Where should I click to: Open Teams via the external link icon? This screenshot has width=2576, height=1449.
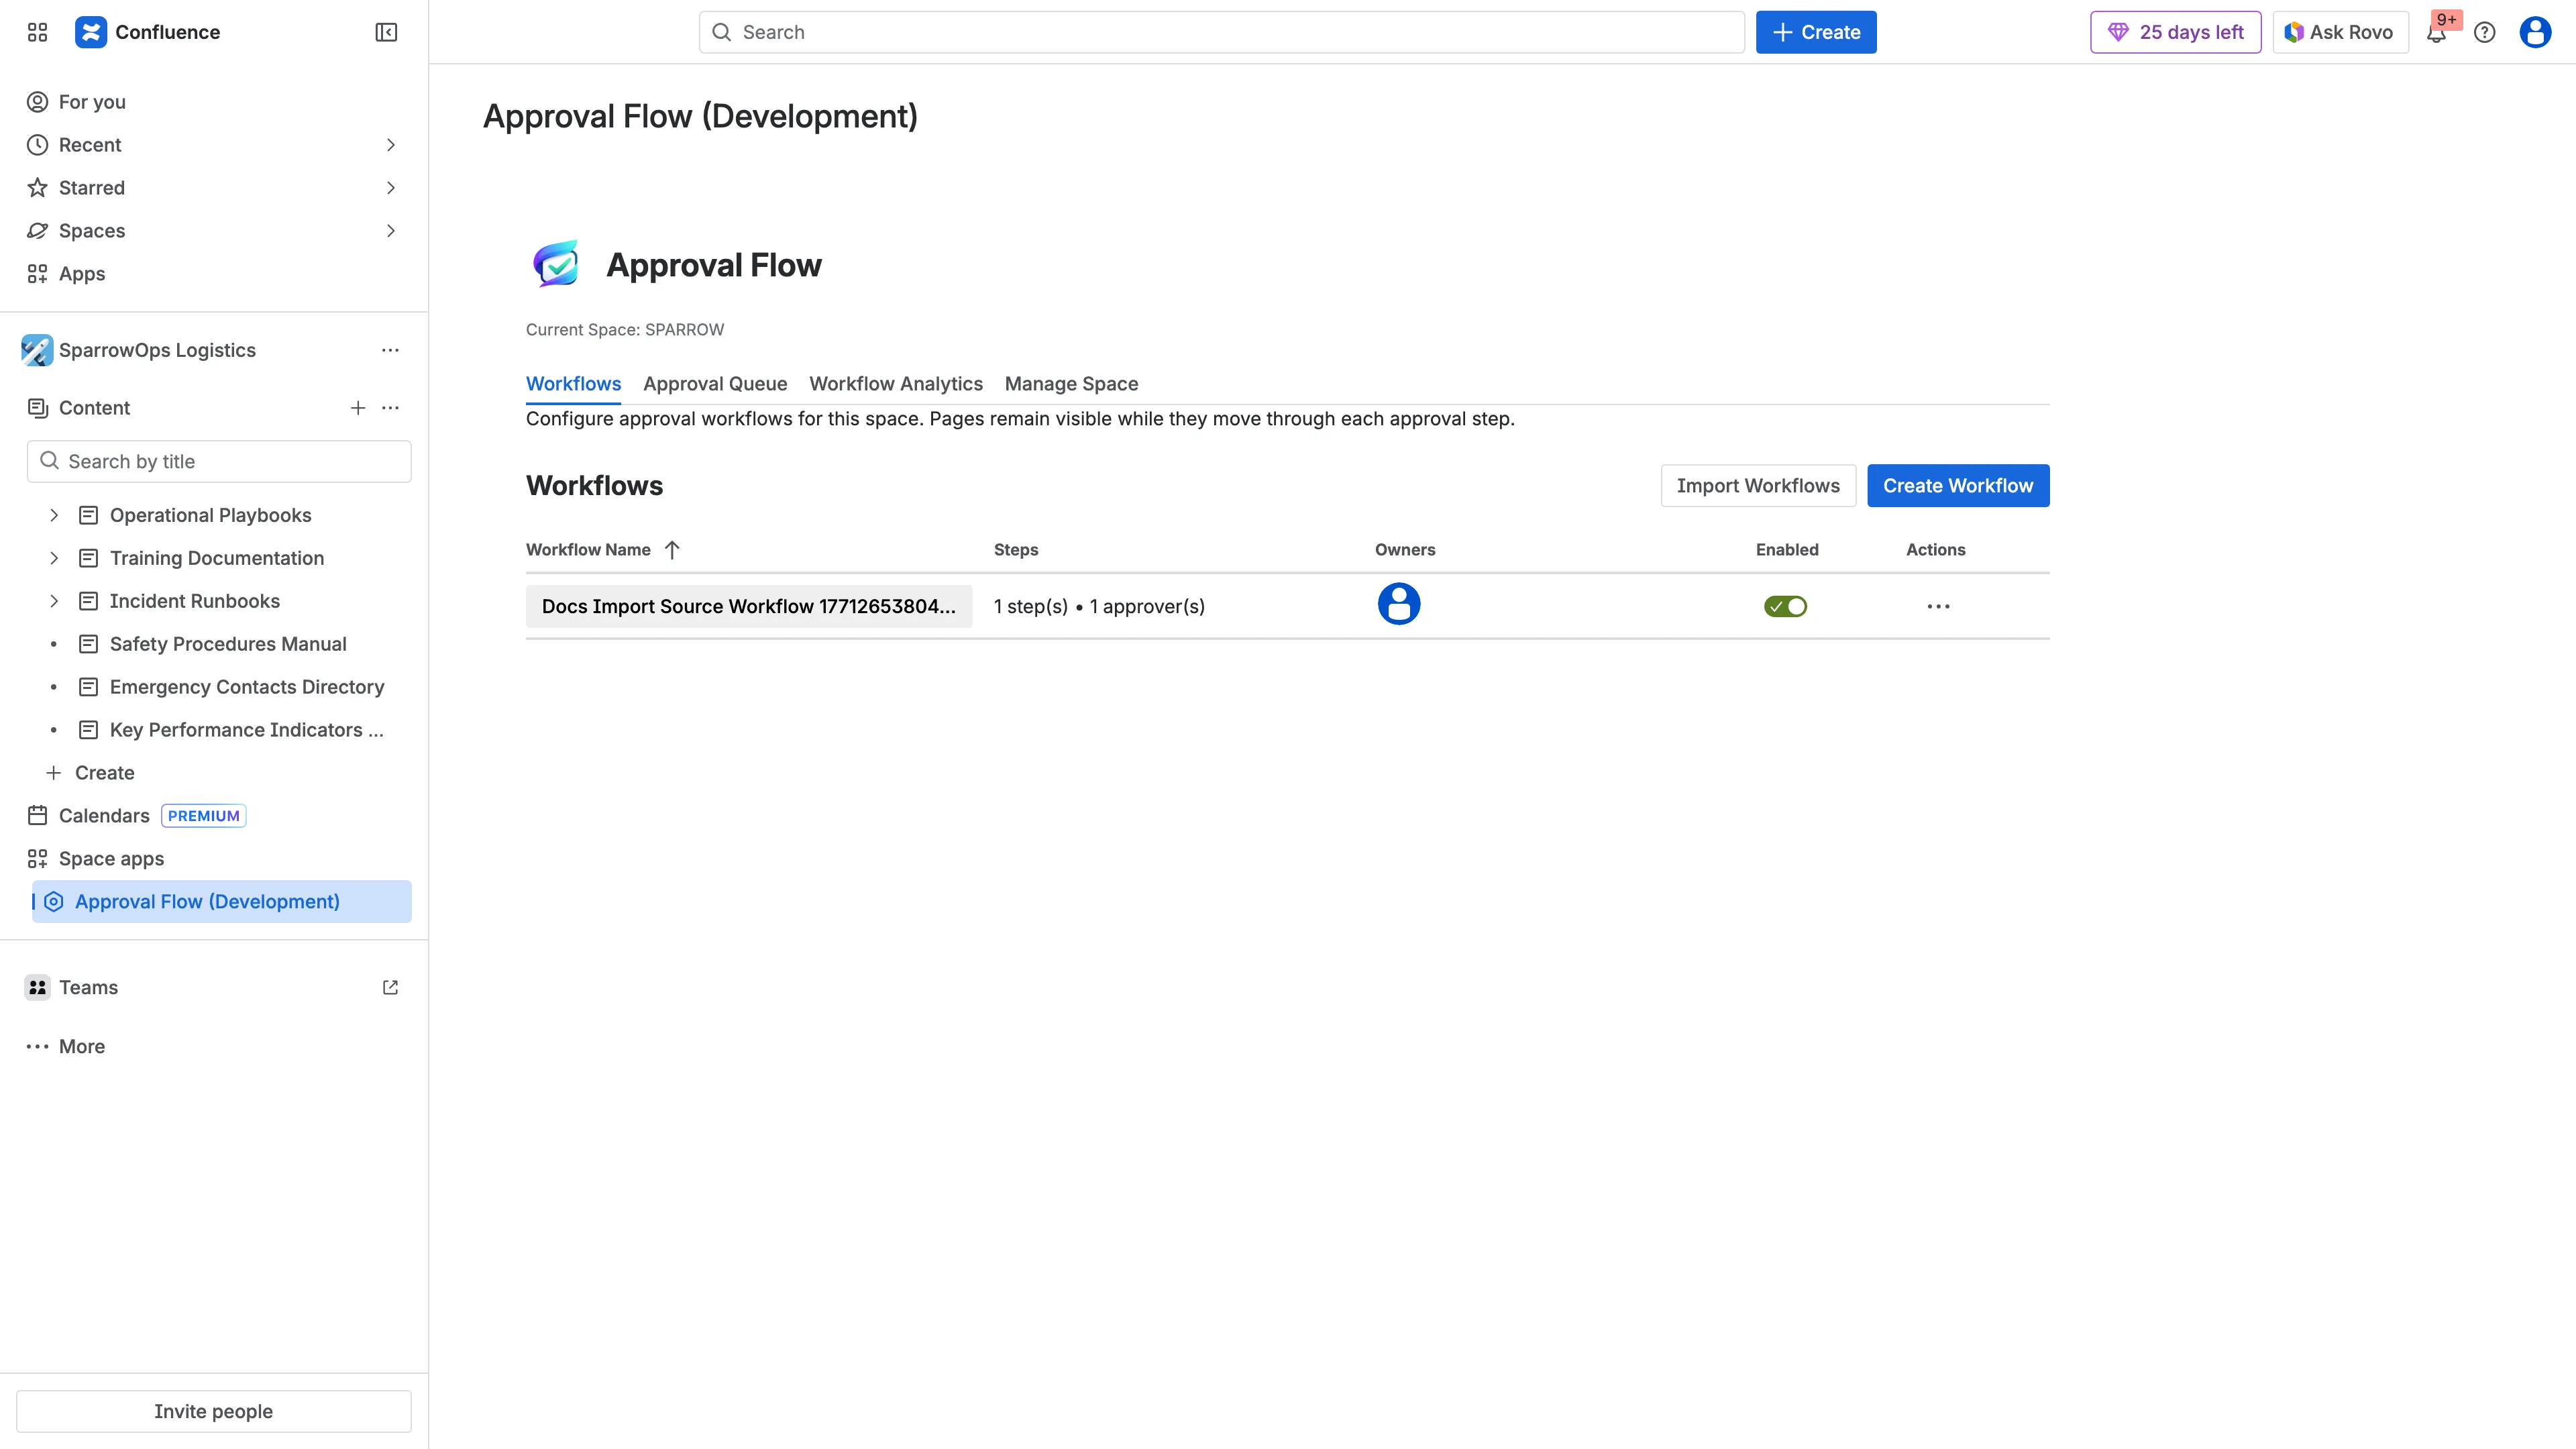(x=390, y=987)
